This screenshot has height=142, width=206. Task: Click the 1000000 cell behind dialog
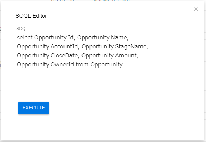(x=100, y=1)
